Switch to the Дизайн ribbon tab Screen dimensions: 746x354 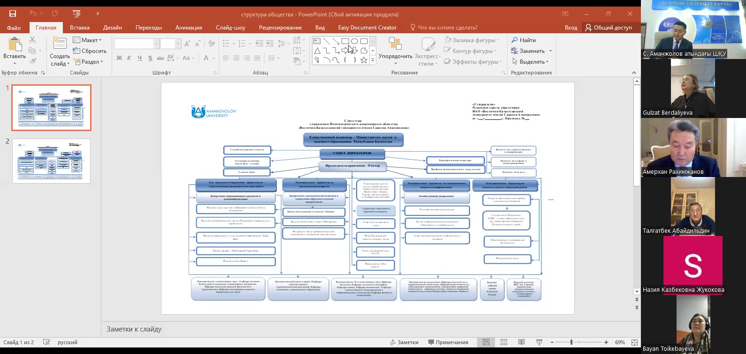click(113, 28)
